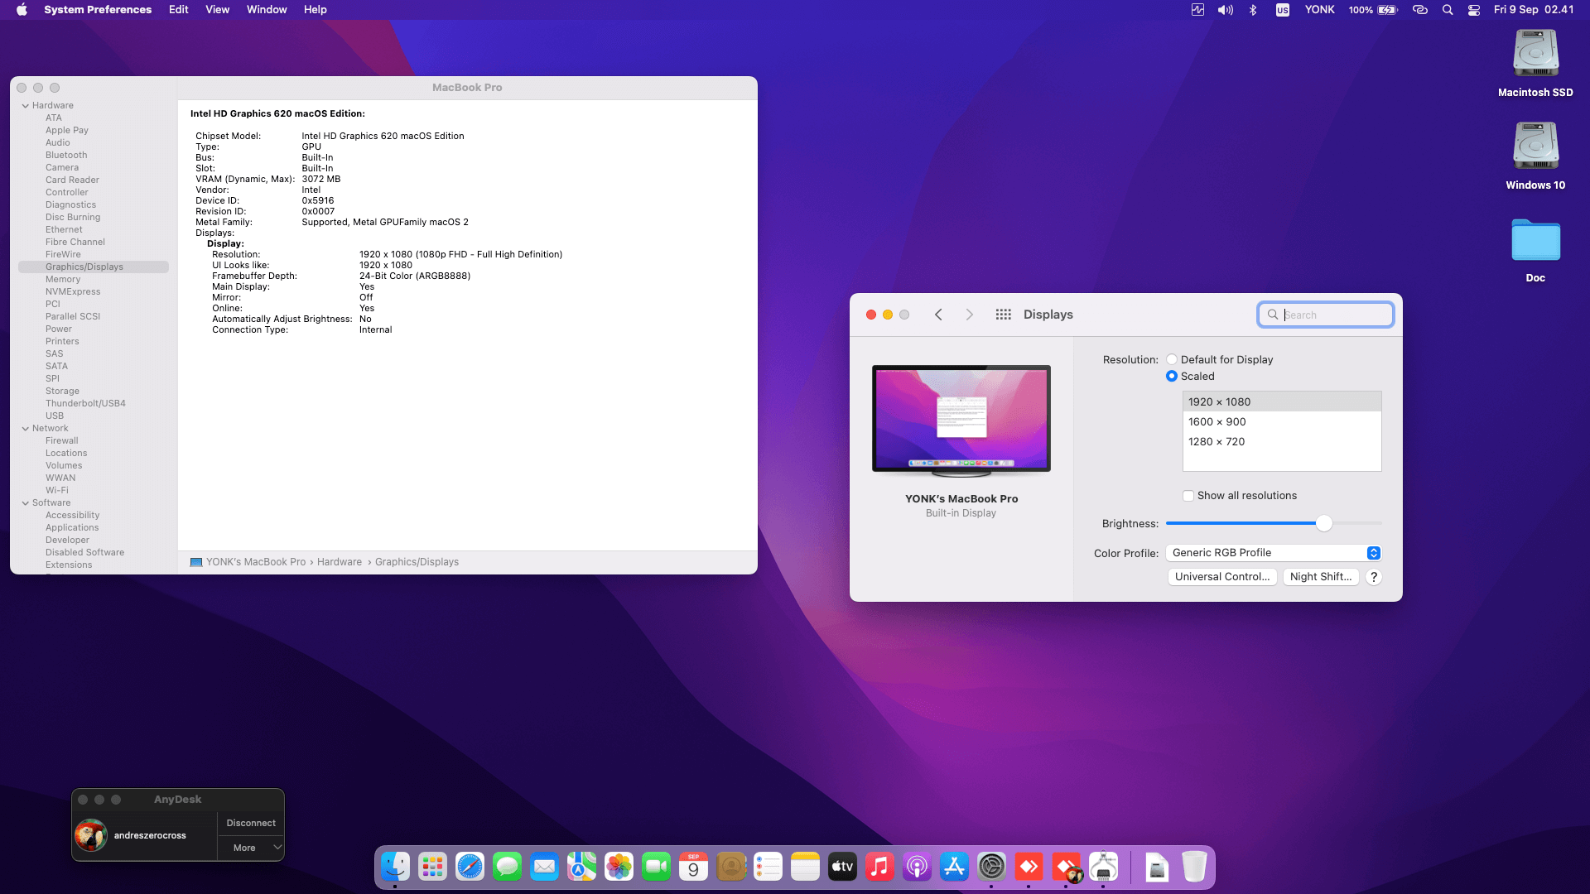This screenshot has width=1590, height=894.
Task: Click Hardware in breadcrumb path bar
Action: pos(340,562)
